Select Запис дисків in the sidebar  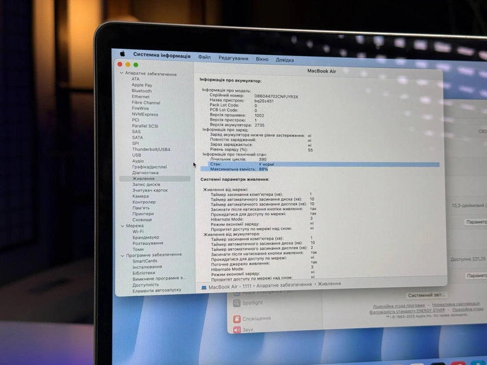click(146, 184)
